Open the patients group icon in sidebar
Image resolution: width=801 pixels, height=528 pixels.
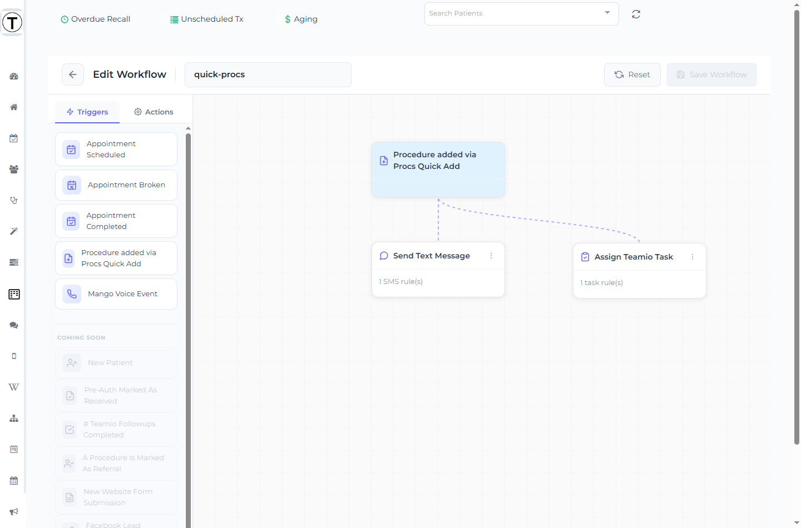14,170
